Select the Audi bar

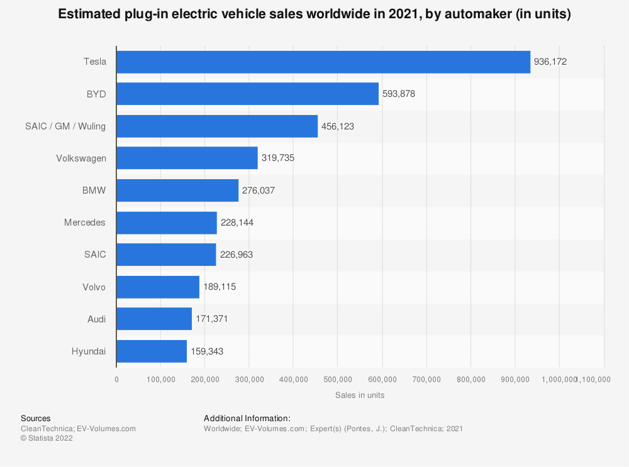click(154, 319)
